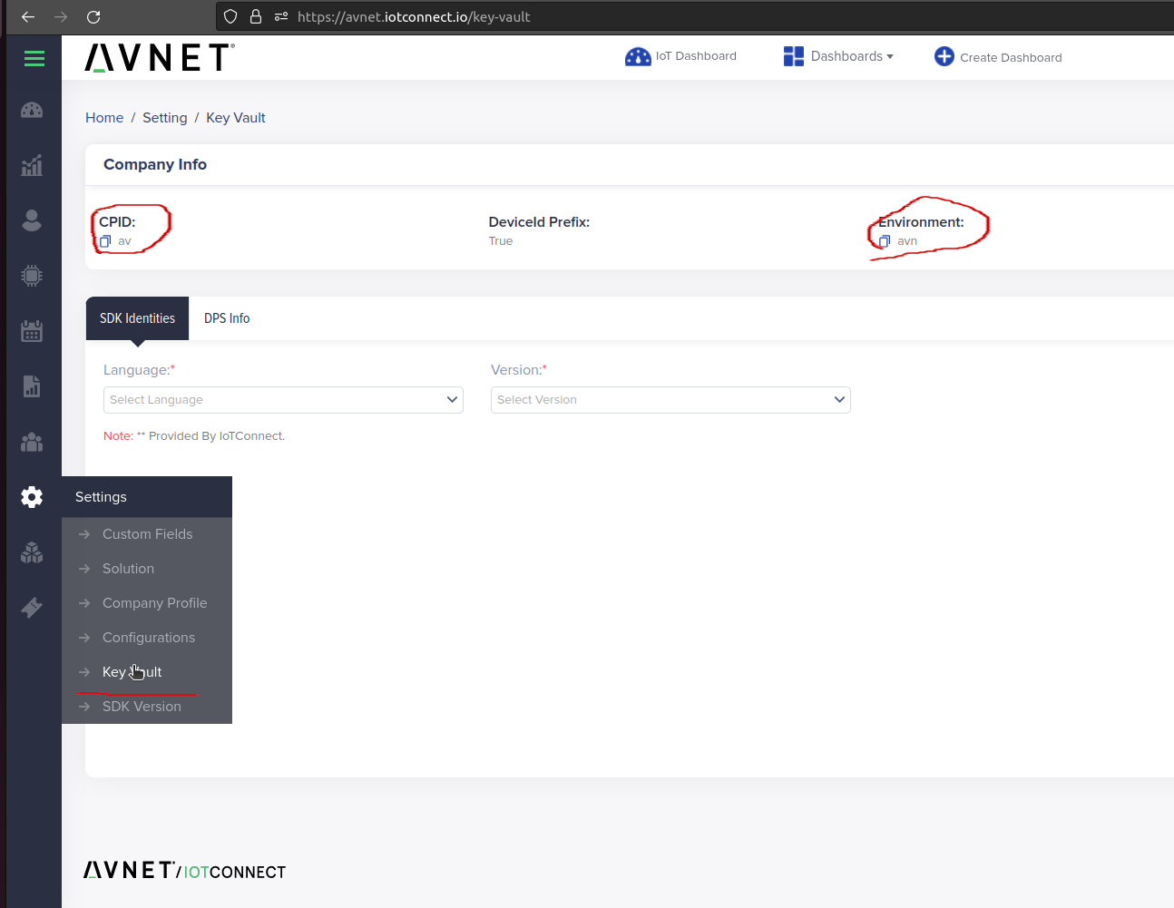Click the IoT Dashboard link text
1174x908 pixels.
(696, 56)
